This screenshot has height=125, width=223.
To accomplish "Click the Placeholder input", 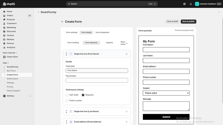I will [x=97, y=80].
